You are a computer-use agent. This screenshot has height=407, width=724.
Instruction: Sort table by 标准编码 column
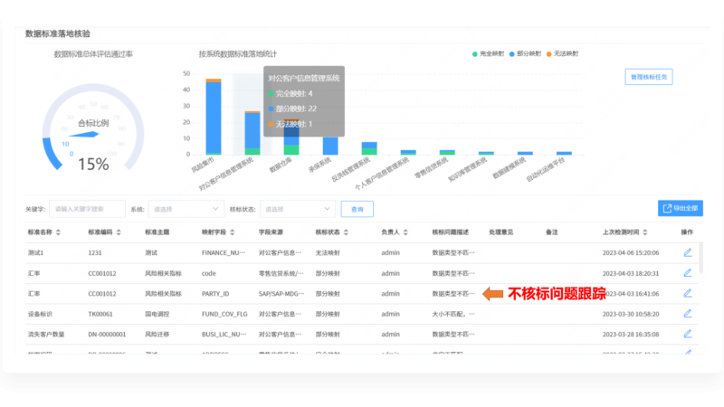pyautogui.click(x=119, y=232)
